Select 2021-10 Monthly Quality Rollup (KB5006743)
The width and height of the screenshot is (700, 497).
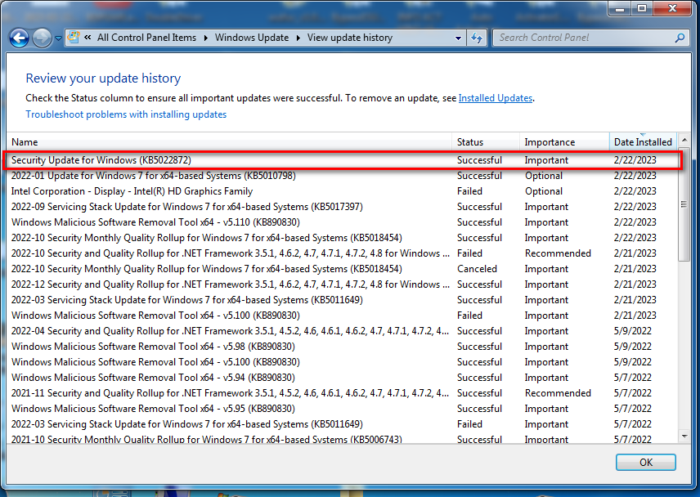[x=343, y=439]
